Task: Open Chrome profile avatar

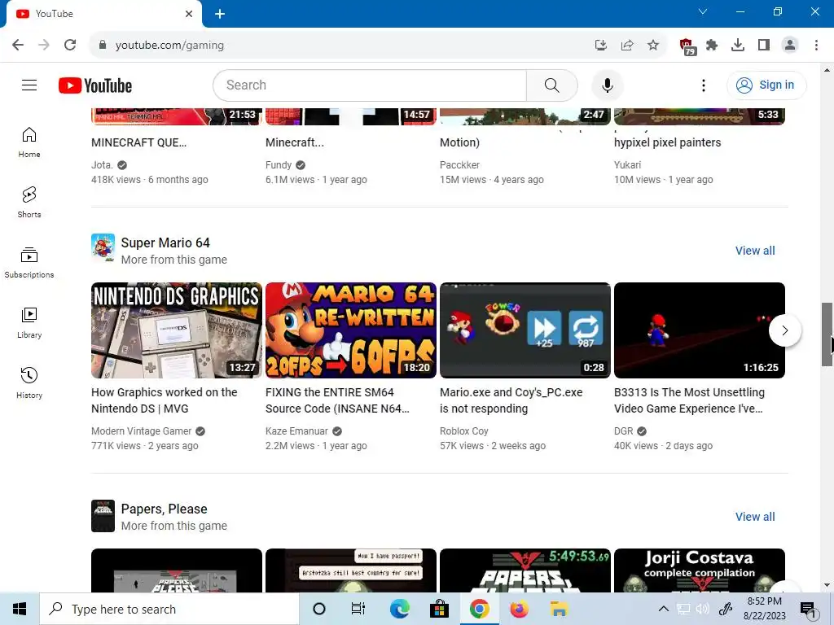Action: pos(790,46)
